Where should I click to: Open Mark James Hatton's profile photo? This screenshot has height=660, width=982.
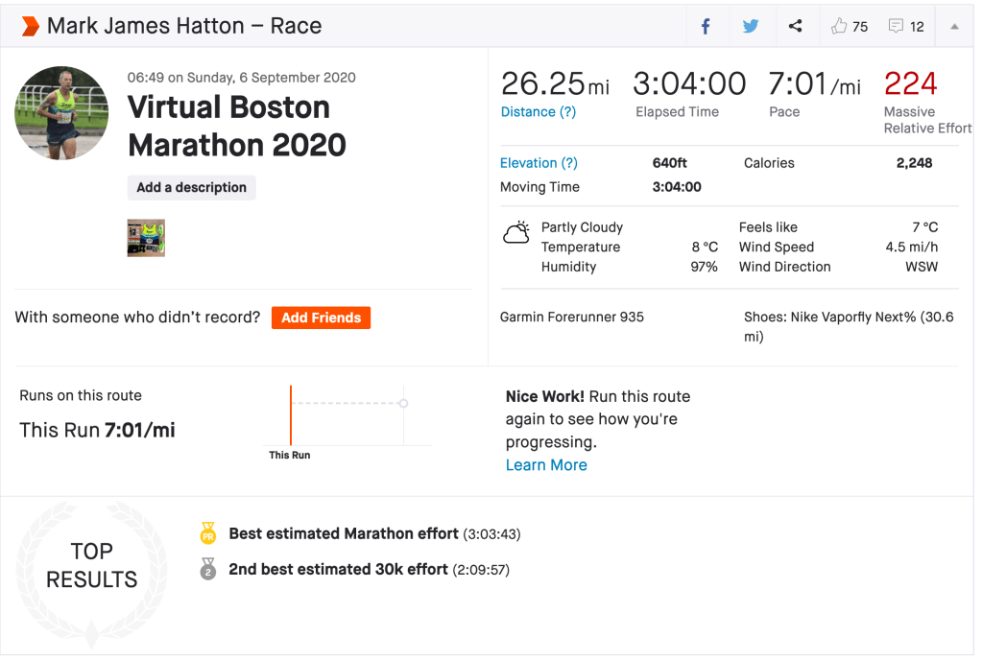click(61, 113)
